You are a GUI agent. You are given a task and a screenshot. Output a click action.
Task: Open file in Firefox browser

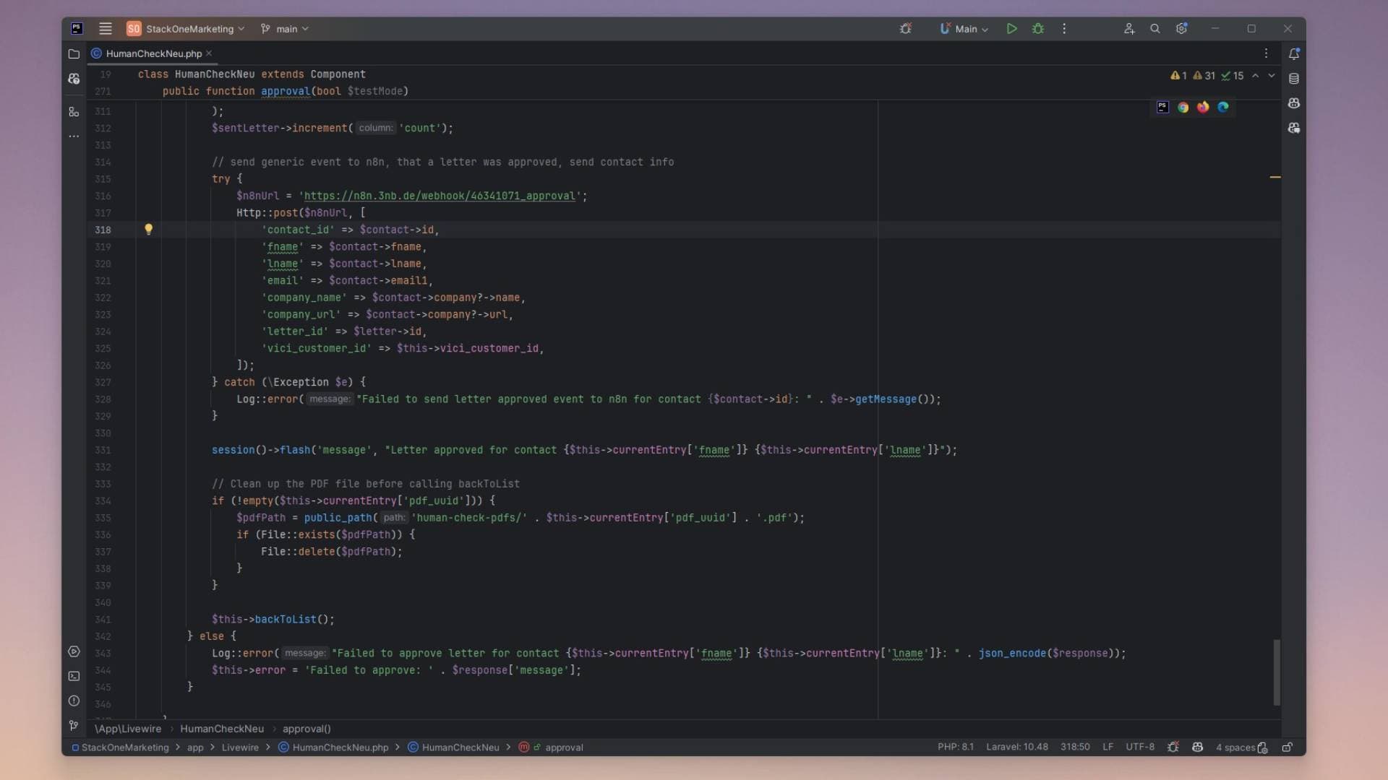coord(1203,107)
